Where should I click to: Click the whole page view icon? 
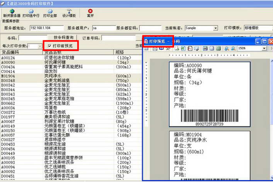(x=212, y=49)
